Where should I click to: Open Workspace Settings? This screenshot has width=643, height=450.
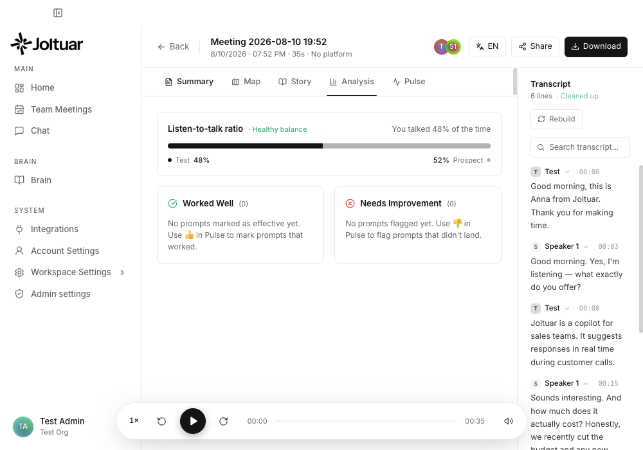71,273
